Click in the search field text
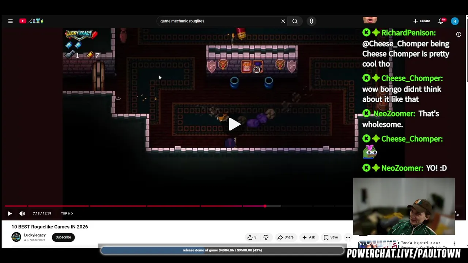 182,21
